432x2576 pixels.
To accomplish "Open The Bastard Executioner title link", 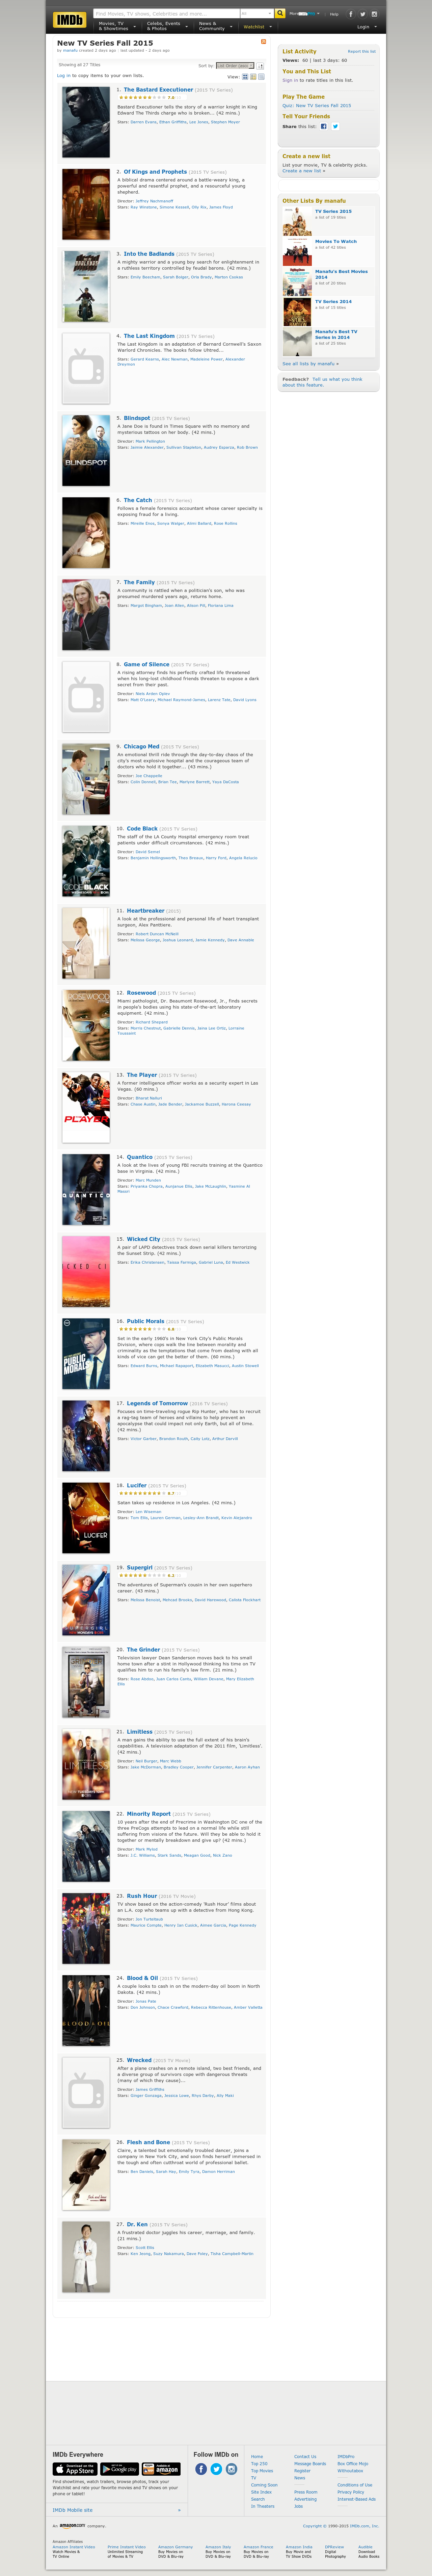I will [158, 90].
